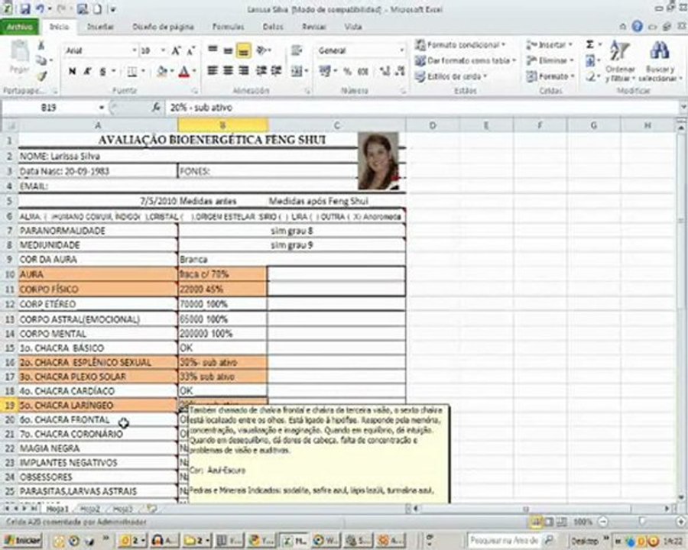The image size is (688, 550).
Task: Click the red font color A swatch
Action: click(184, 71)
